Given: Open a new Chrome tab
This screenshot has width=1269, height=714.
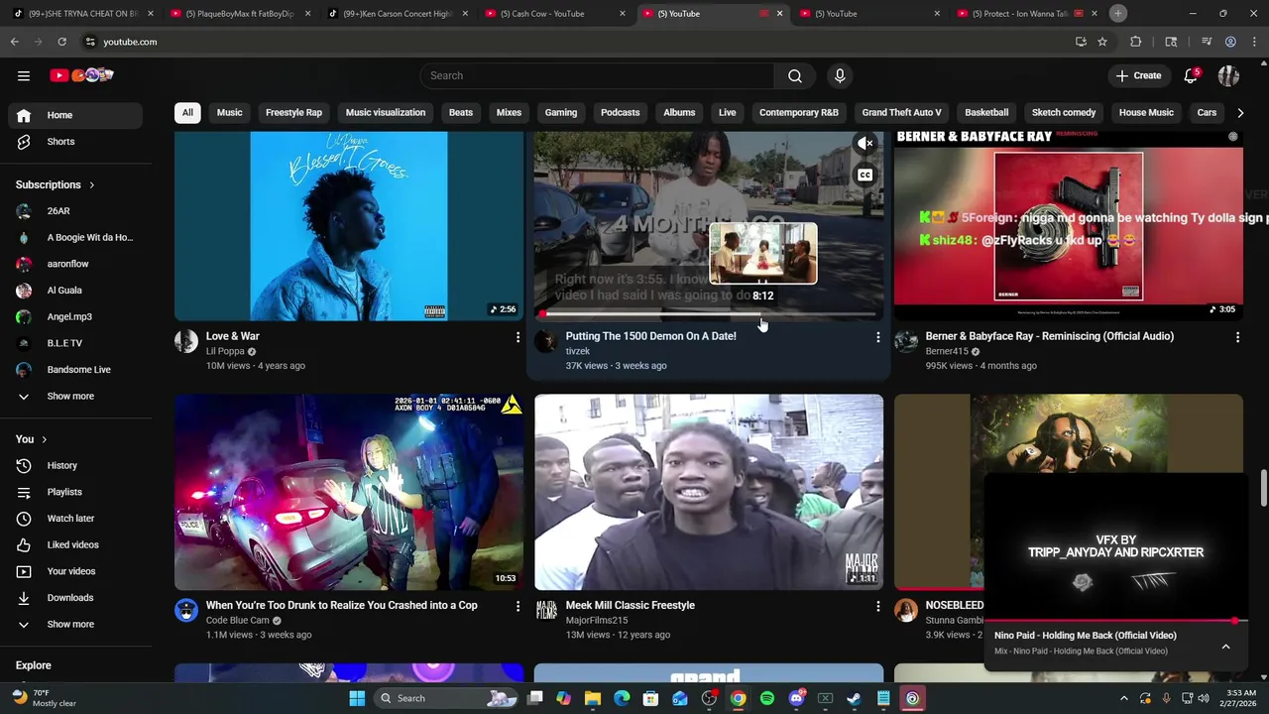Looking at the screenshot, I should tap(1117, 13).
